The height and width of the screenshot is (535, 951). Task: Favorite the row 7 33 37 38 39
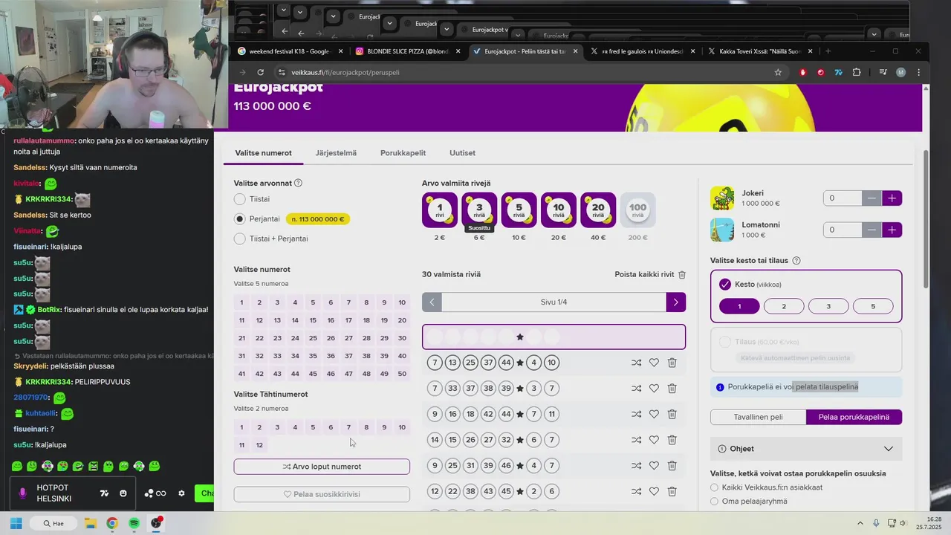tap(654, 388)
